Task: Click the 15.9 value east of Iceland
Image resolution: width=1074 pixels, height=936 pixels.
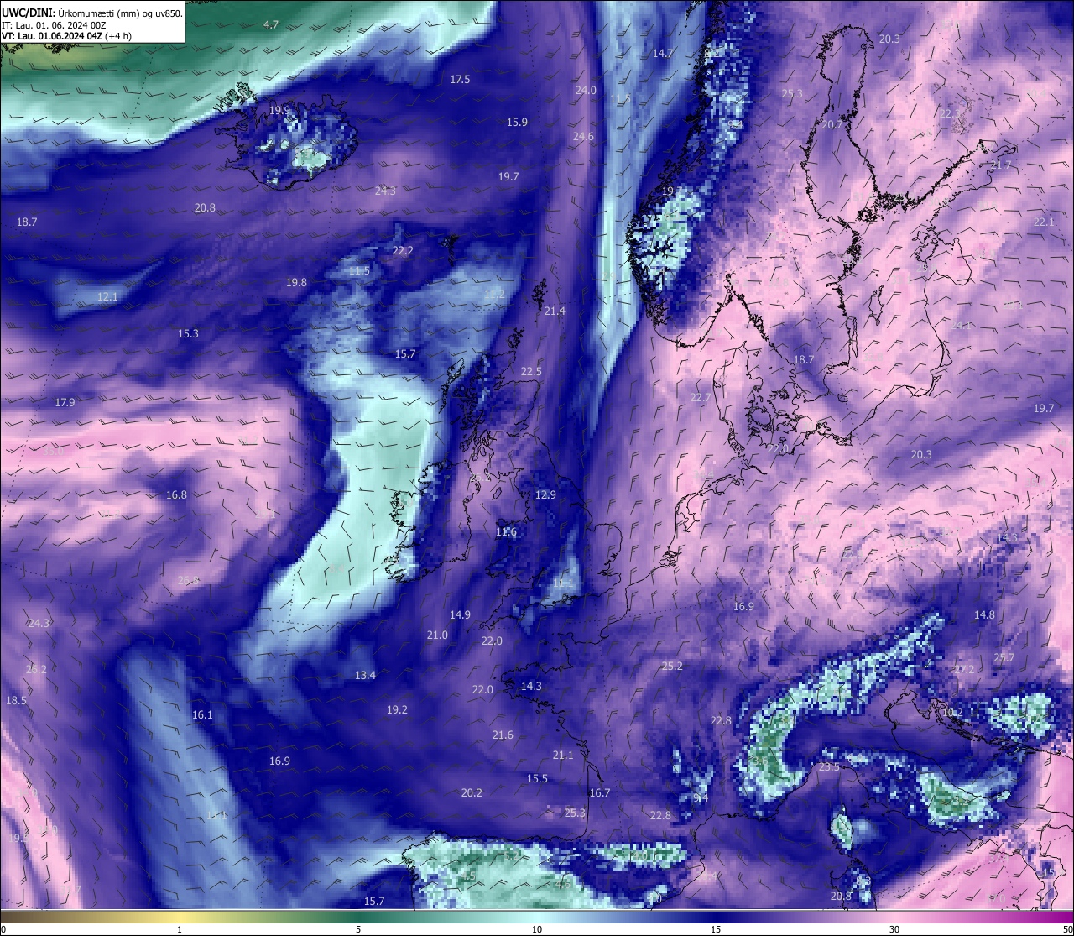Action: [x=517, y=123]
